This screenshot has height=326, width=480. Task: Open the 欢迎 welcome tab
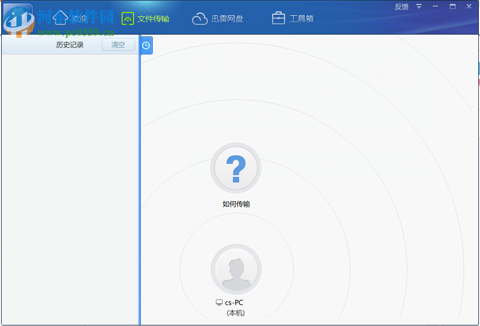pyautogui.click(x=70, y=18)
